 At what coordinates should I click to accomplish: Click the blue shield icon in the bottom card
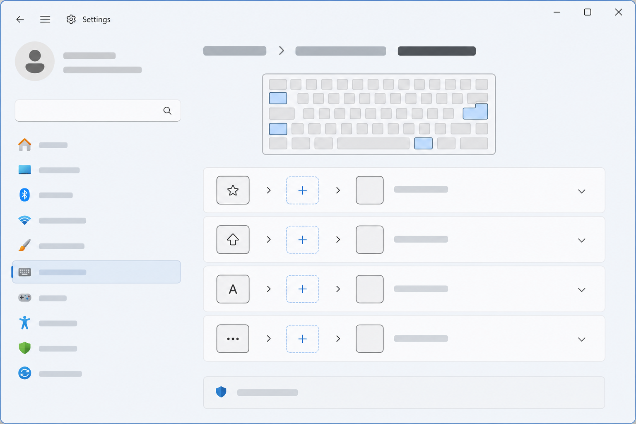tap(221, 392)
